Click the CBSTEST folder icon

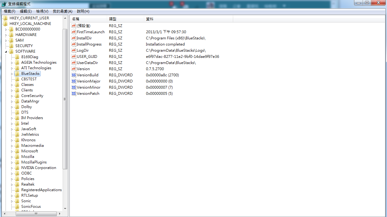(x=17, y=79)
